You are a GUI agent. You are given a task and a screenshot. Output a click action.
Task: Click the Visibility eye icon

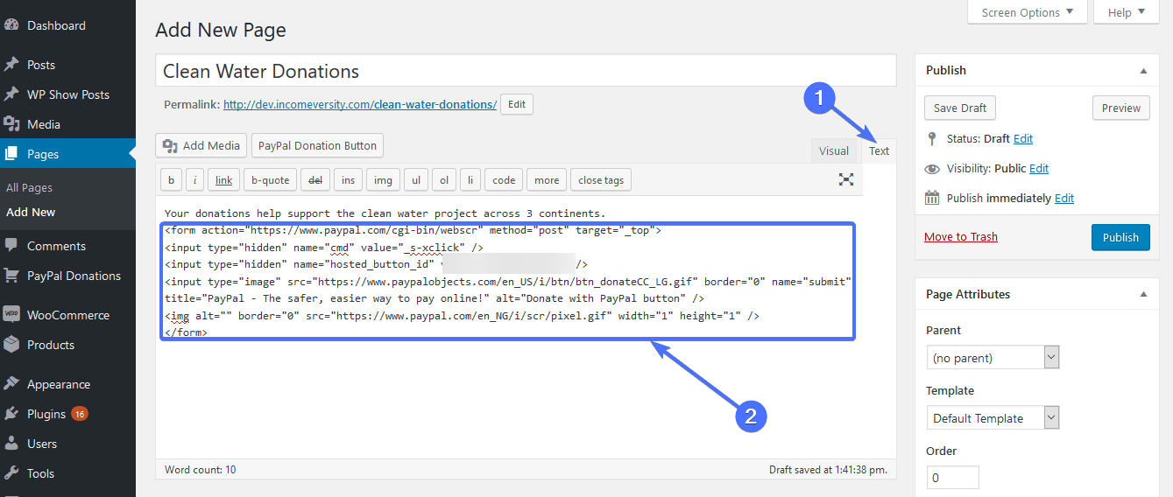(932, 169)
